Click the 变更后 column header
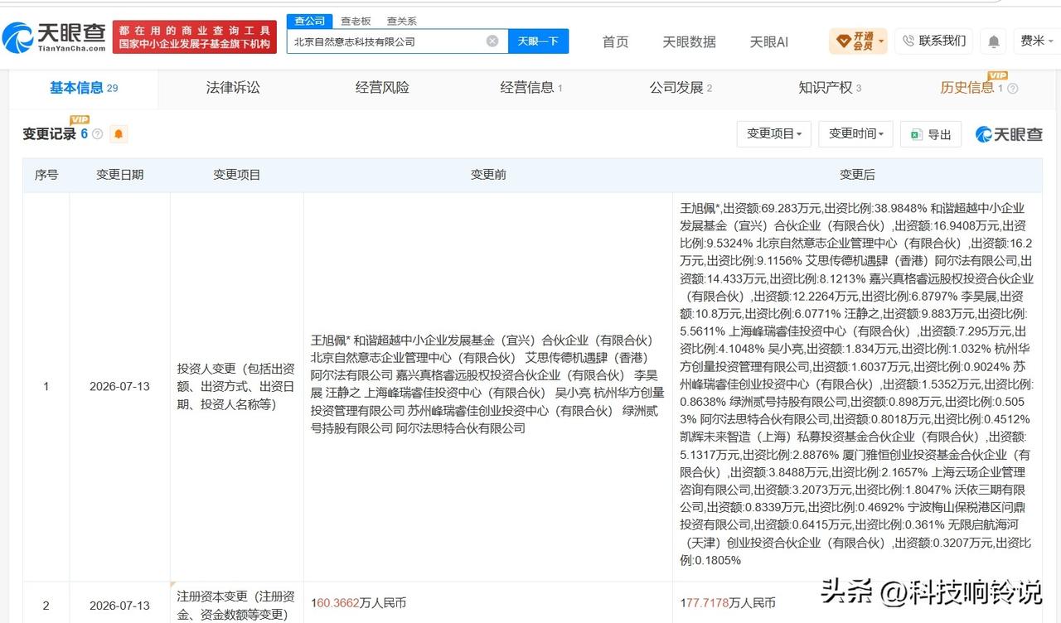Viewport: 1061px width, 623px height. coord(857,175)
